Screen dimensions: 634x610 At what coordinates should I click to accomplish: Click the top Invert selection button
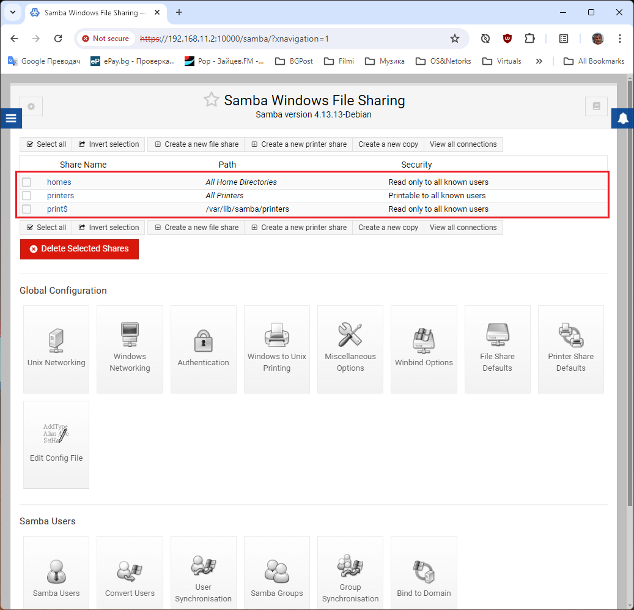tap(108, 144)
